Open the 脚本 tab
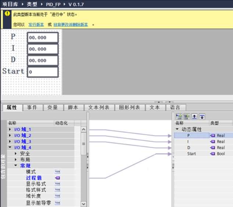Image resolution: width=233 pixels, height=207 pixels. coord(73,108)
